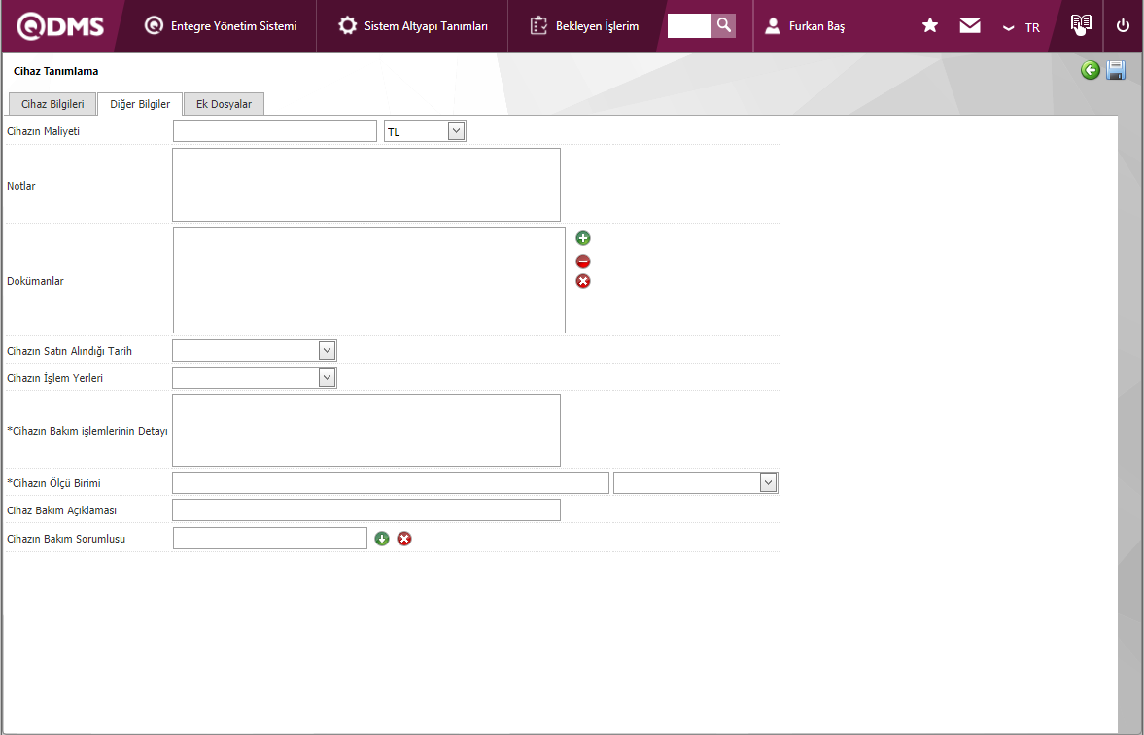Click Cihaz Bakım Açıklaması field

[366, 509]
